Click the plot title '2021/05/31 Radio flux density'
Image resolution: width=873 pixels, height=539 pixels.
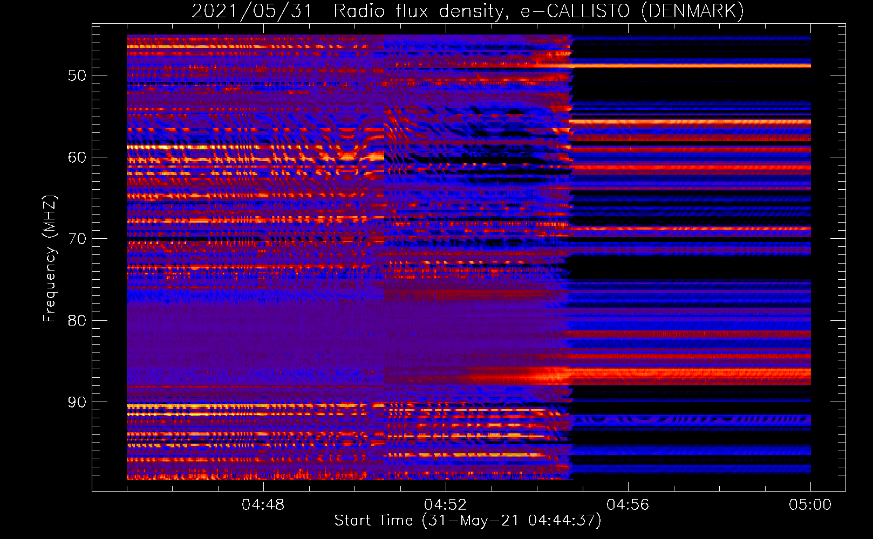pos(351,11)
